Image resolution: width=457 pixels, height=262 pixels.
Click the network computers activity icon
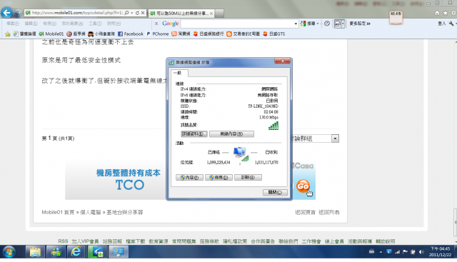click(241, 154)
